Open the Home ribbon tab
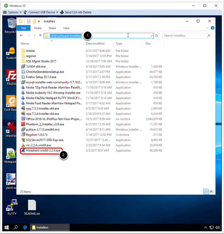Image resolution: width=224 pixels, height=234 pixels. pos(38,28)
